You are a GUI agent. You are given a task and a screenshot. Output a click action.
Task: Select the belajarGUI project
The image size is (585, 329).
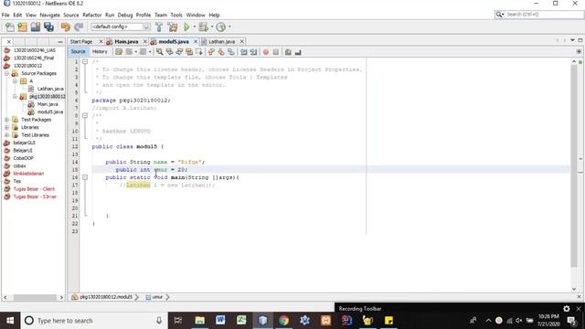point(25,143)
